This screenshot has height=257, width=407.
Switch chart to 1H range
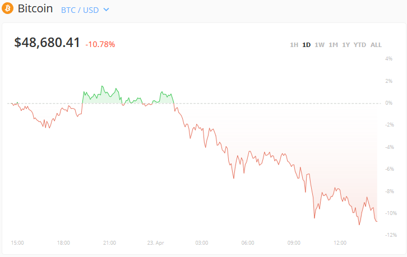click(294, 45)
